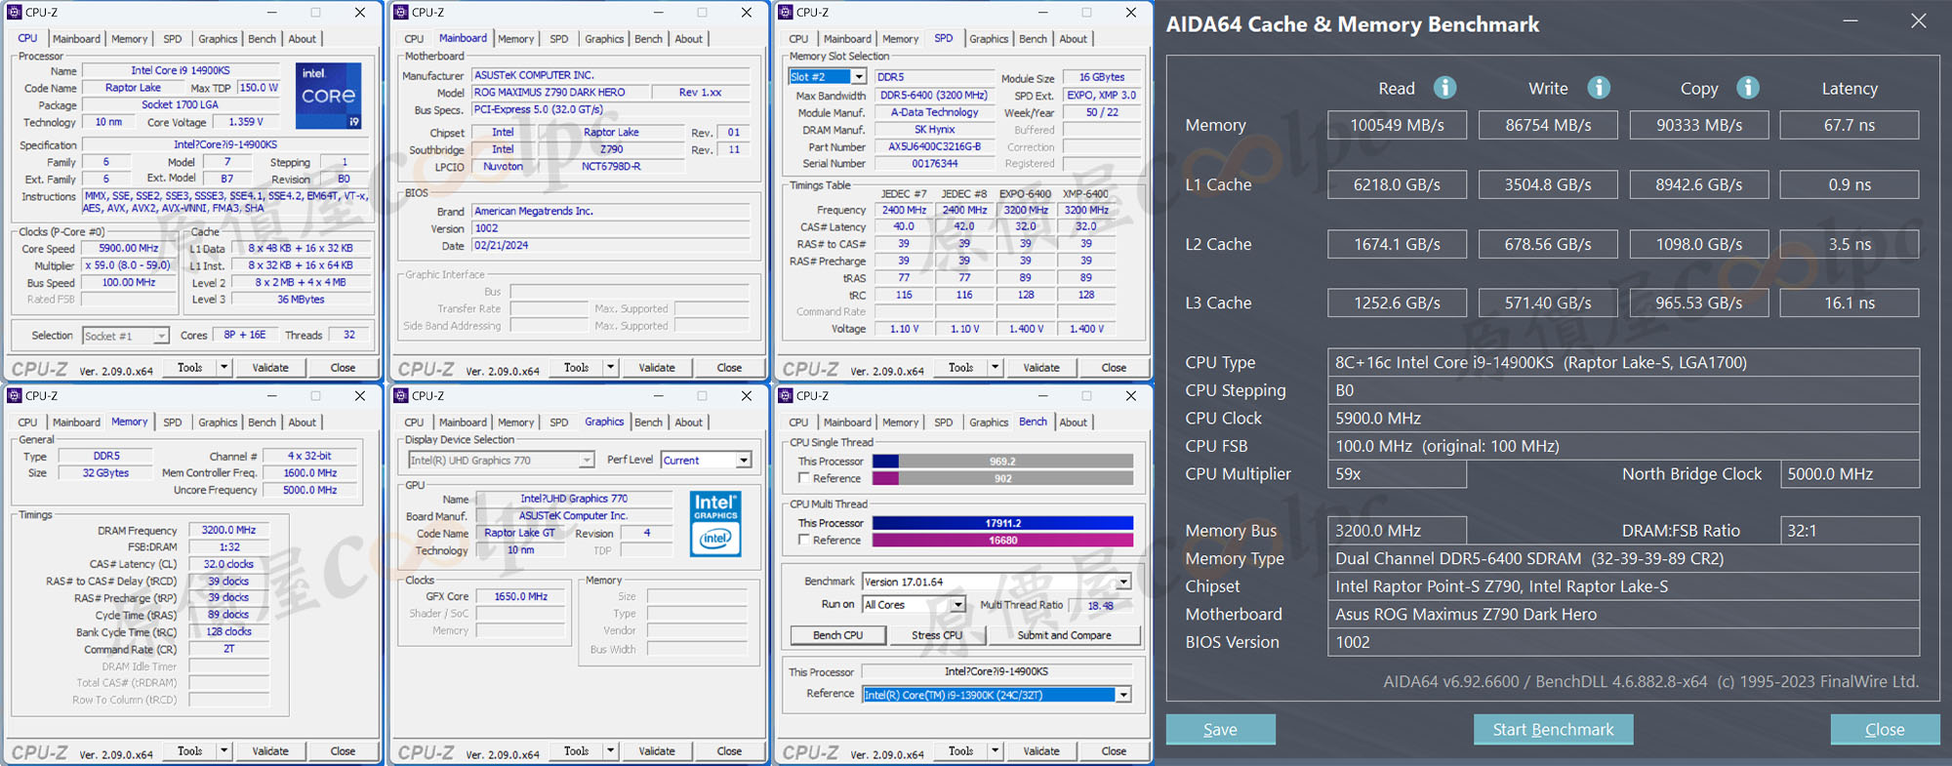Enable the Reference checkbox under CPU Single Thread
This screenshot has height=766, width=1952.
tap(804, 478)
